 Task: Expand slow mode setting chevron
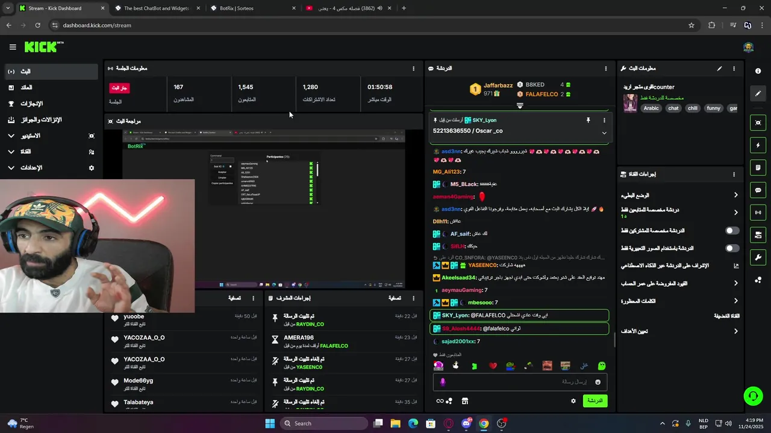pos(735,195)
